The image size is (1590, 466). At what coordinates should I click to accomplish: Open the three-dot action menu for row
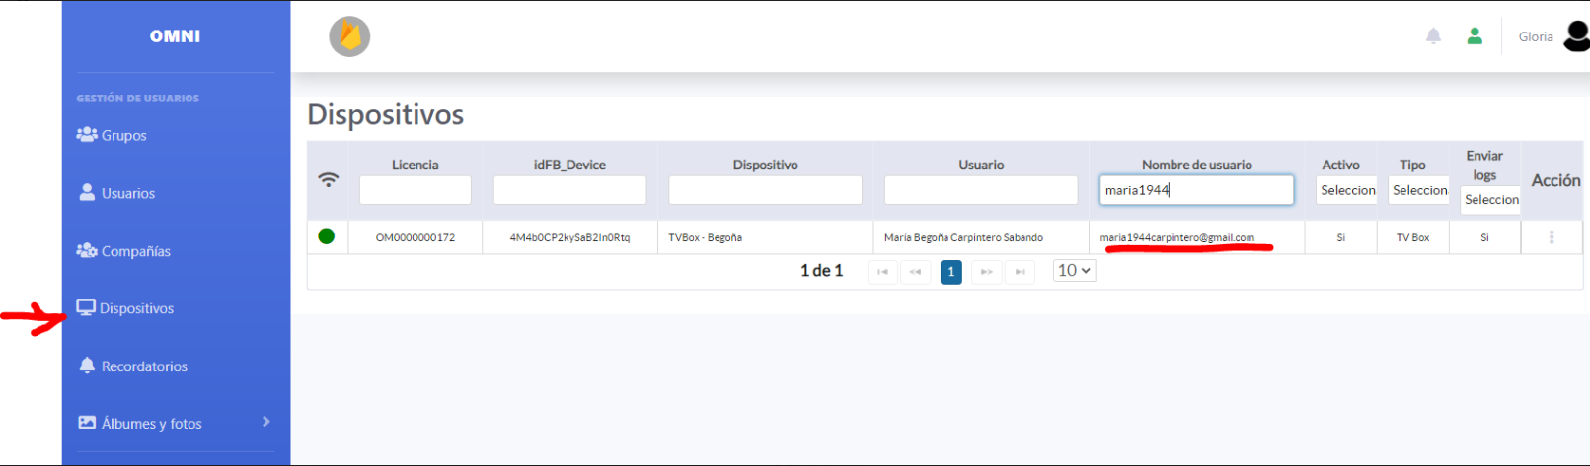click(x=1552, y=237)
